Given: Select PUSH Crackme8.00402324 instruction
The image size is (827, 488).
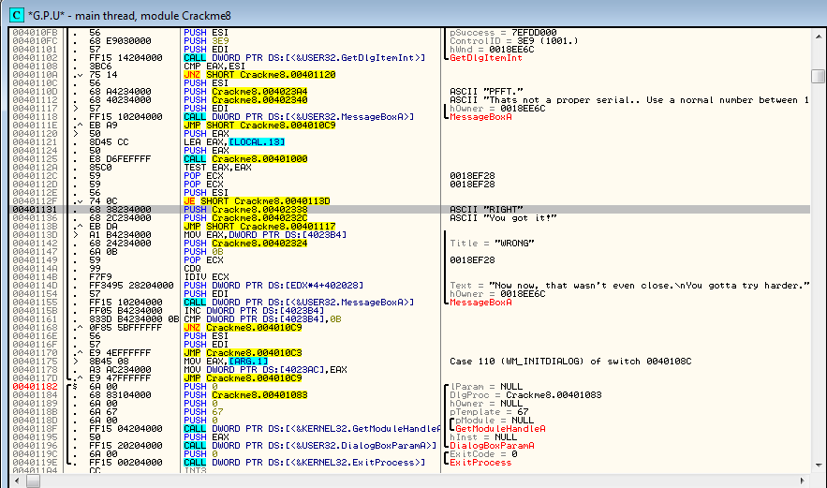Looking at the screenshot, I should pyautogui.click(x=245, y=244).
